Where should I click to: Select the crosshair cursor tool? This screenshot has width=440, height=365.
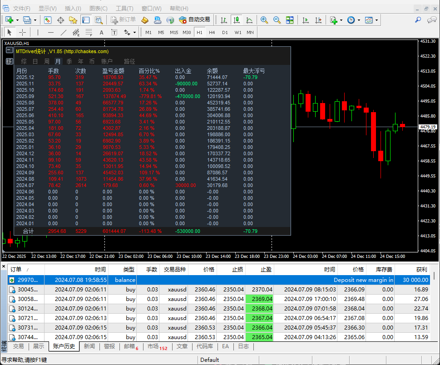tap(22, 32)
